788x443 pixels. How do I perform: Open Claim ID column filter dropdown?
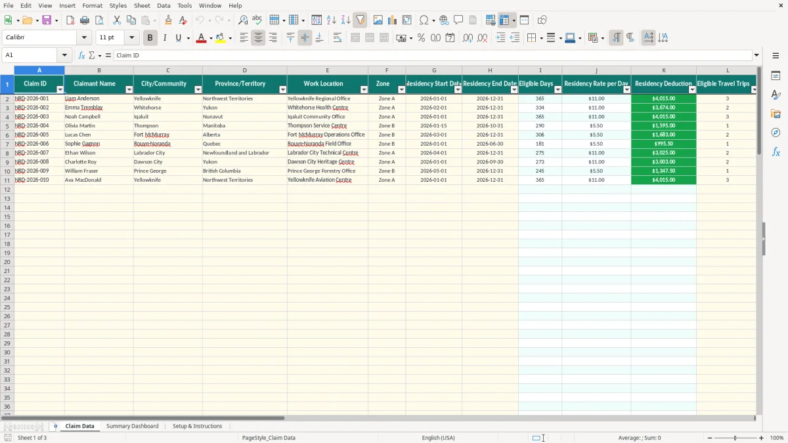(60, 90)
